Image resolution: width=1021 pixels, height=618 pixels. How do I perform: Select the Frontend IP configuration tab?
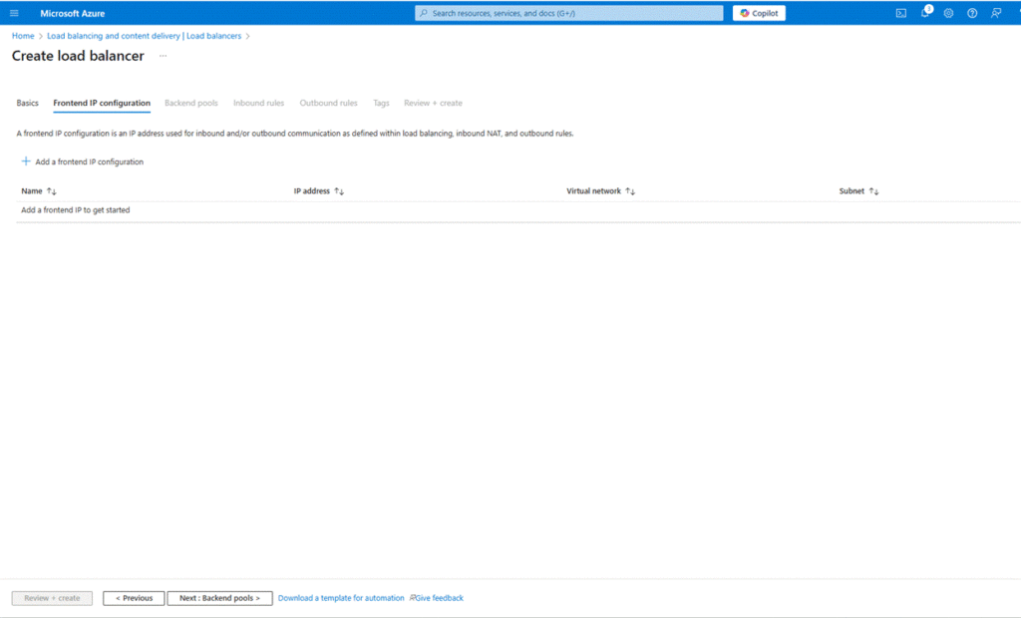tap(102, 103)
